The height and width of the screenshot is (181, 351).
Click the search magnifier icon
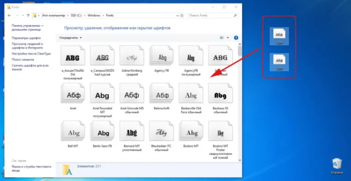point(235,16)
